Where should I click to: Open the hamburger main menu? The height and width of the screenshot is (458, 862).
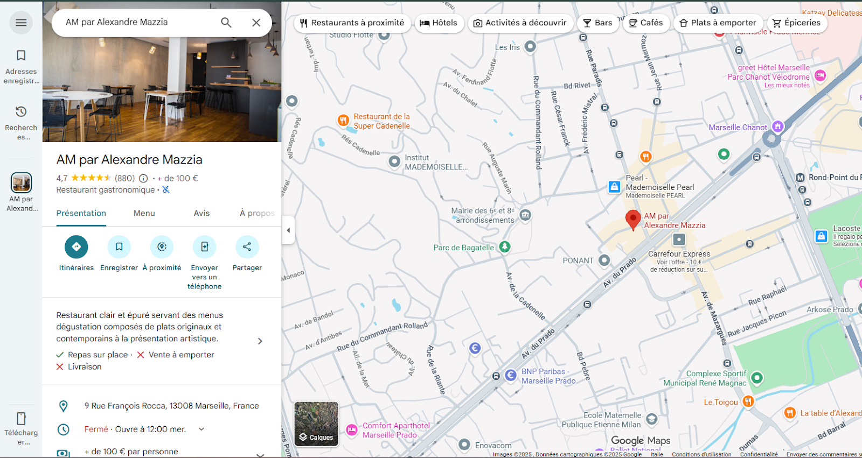(x=21, y=23)
